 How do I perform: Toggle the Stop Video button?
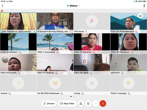[x=67, y=103]
